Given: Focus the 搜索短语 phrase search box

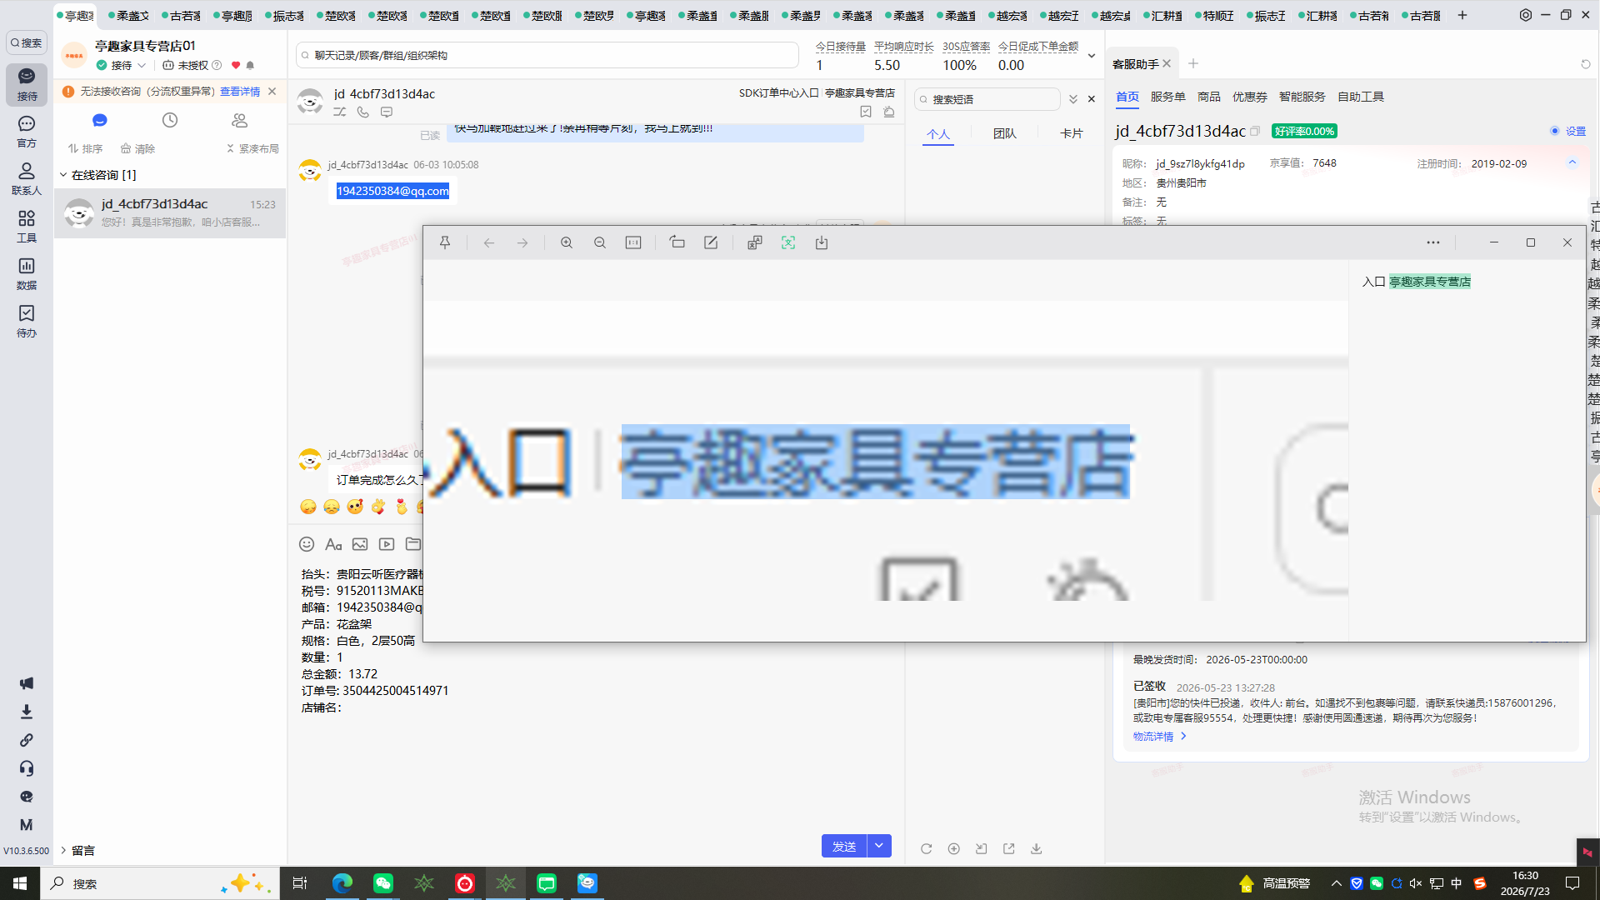Looking at the screenshot, I should coord(987,99).
